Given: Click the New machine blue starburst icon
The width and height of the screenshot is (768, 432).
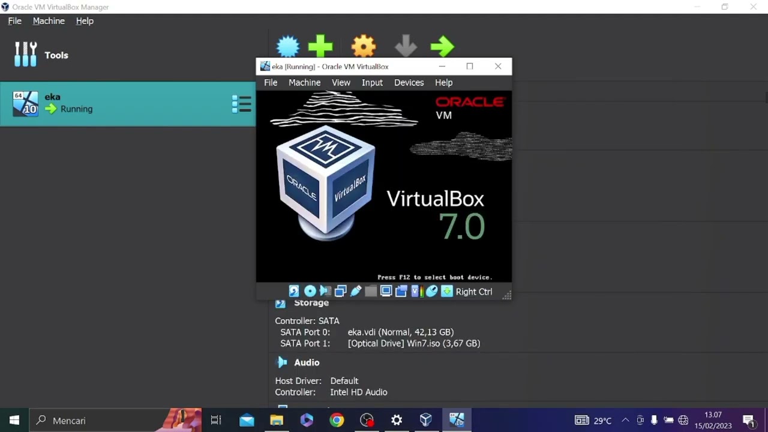Looking at the screenshot, I should pyautogui.click(x=288, y=46).
